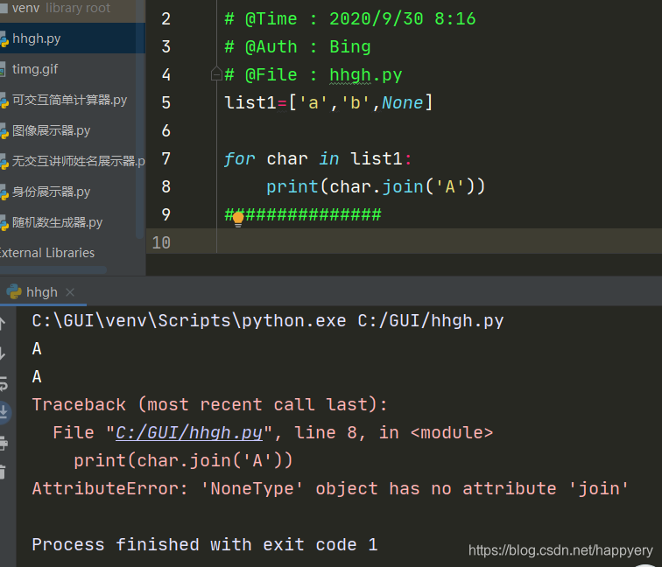Select External Libraries node
Viewport: 662px width, 567px height.
46,253
